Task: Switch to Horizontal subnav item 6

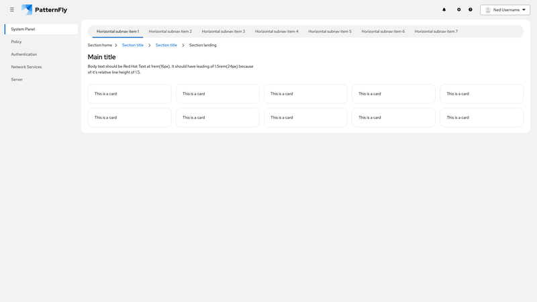Action: pyautogui.click(x=383, y=32)
